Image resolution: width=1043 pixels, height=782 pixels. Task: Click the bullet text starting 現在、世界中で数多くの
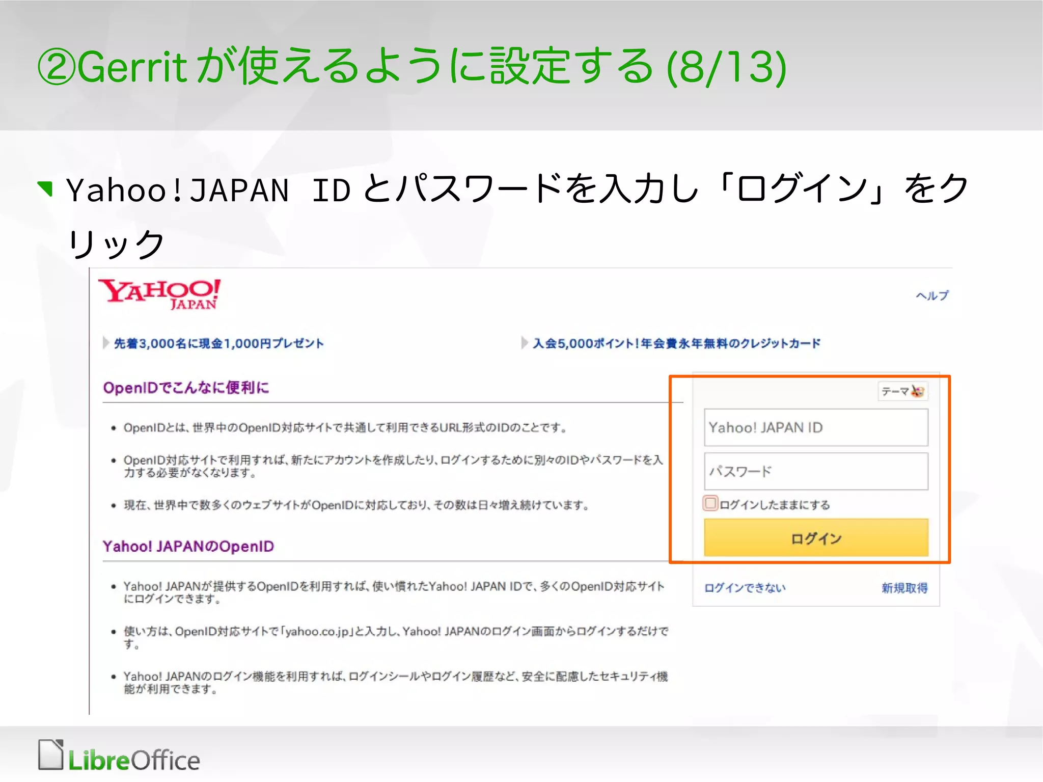click(x=356, y=505)
